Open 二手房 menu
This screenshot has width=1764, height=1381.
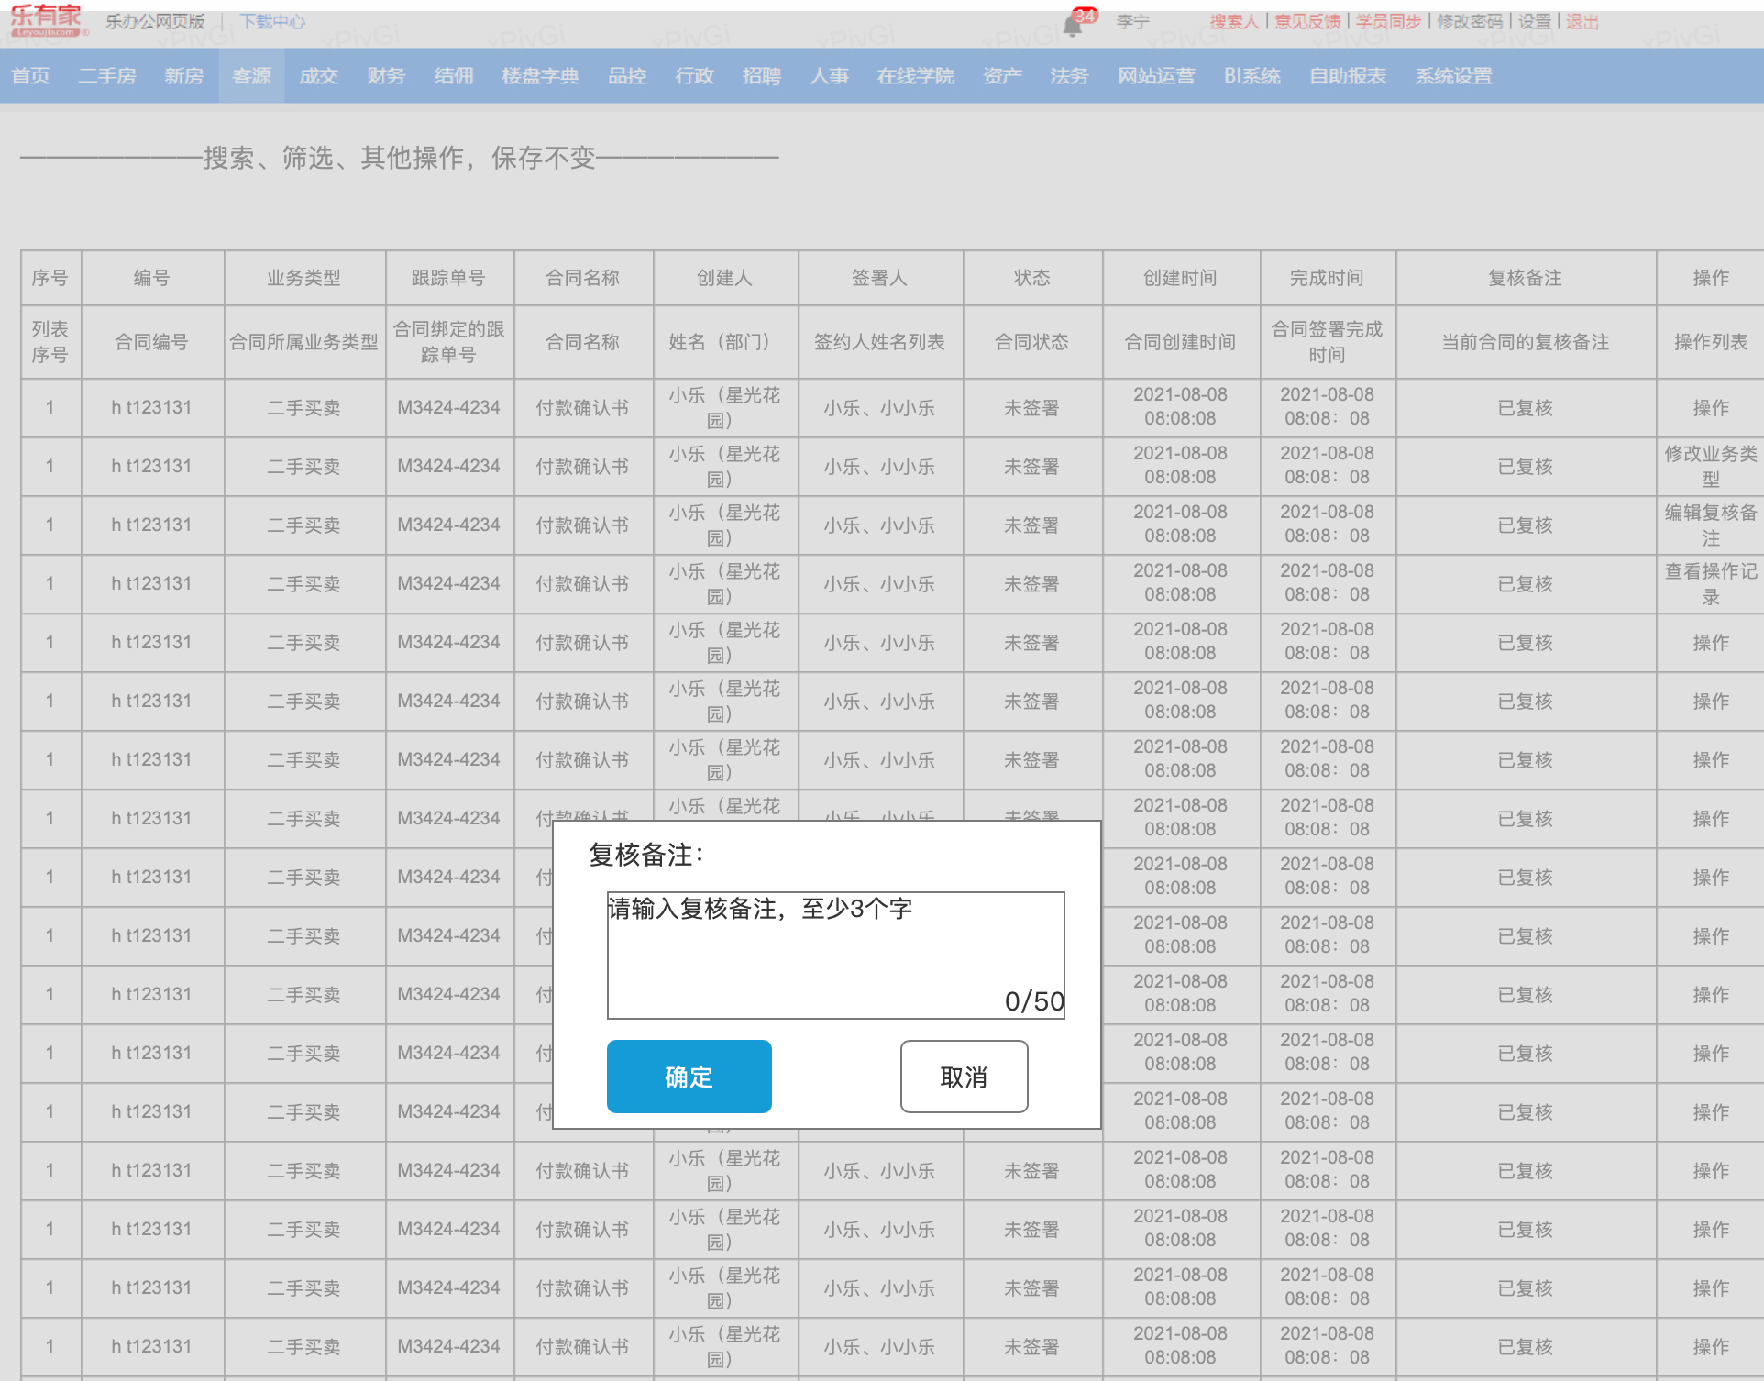[107, 76]
